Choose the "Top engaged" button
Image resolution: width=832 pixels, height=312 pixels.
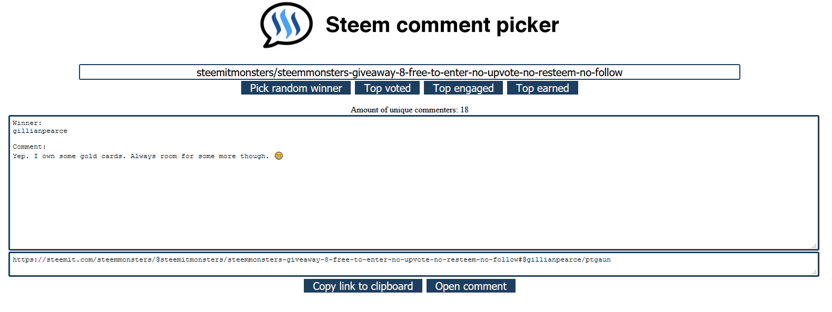click(463, 88)
